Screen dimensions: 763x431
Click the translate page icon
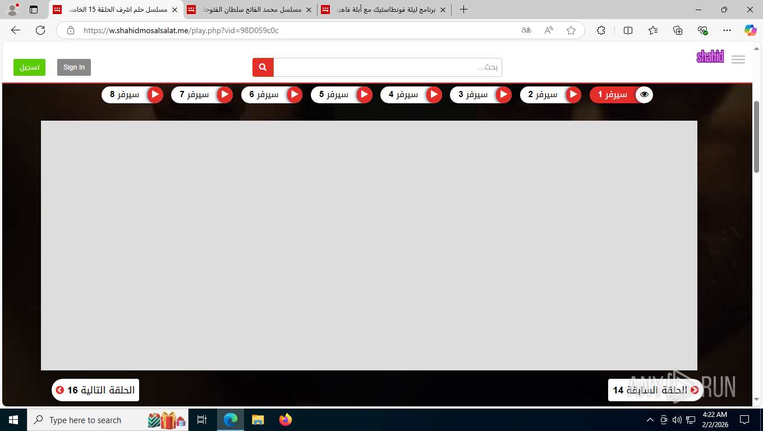526,30
